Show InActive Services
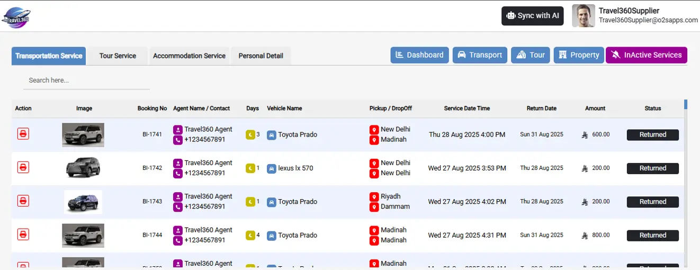Screen dimensions: 700x270 (x=647, y=55)
